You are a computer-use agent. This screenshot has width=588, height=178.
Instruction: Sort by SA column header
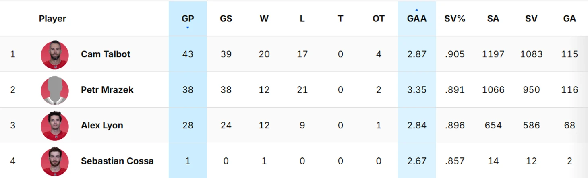pos(493,19)
